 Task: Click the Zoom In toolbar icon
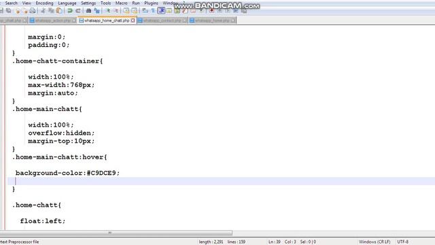[x=107, y=11]
